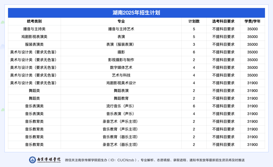Click the 湖南2025年招生计划 title banner
273x167 pixels.
pyautogui.click(x=136, y=13)
